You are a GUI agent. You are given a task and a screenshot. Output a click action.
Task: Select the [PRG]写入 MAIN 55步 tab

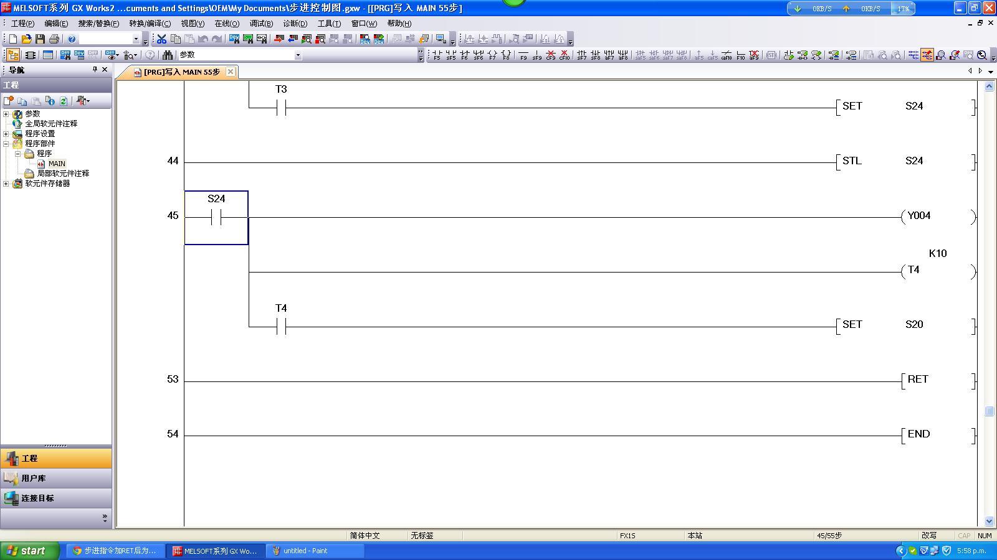click(181, 72)
